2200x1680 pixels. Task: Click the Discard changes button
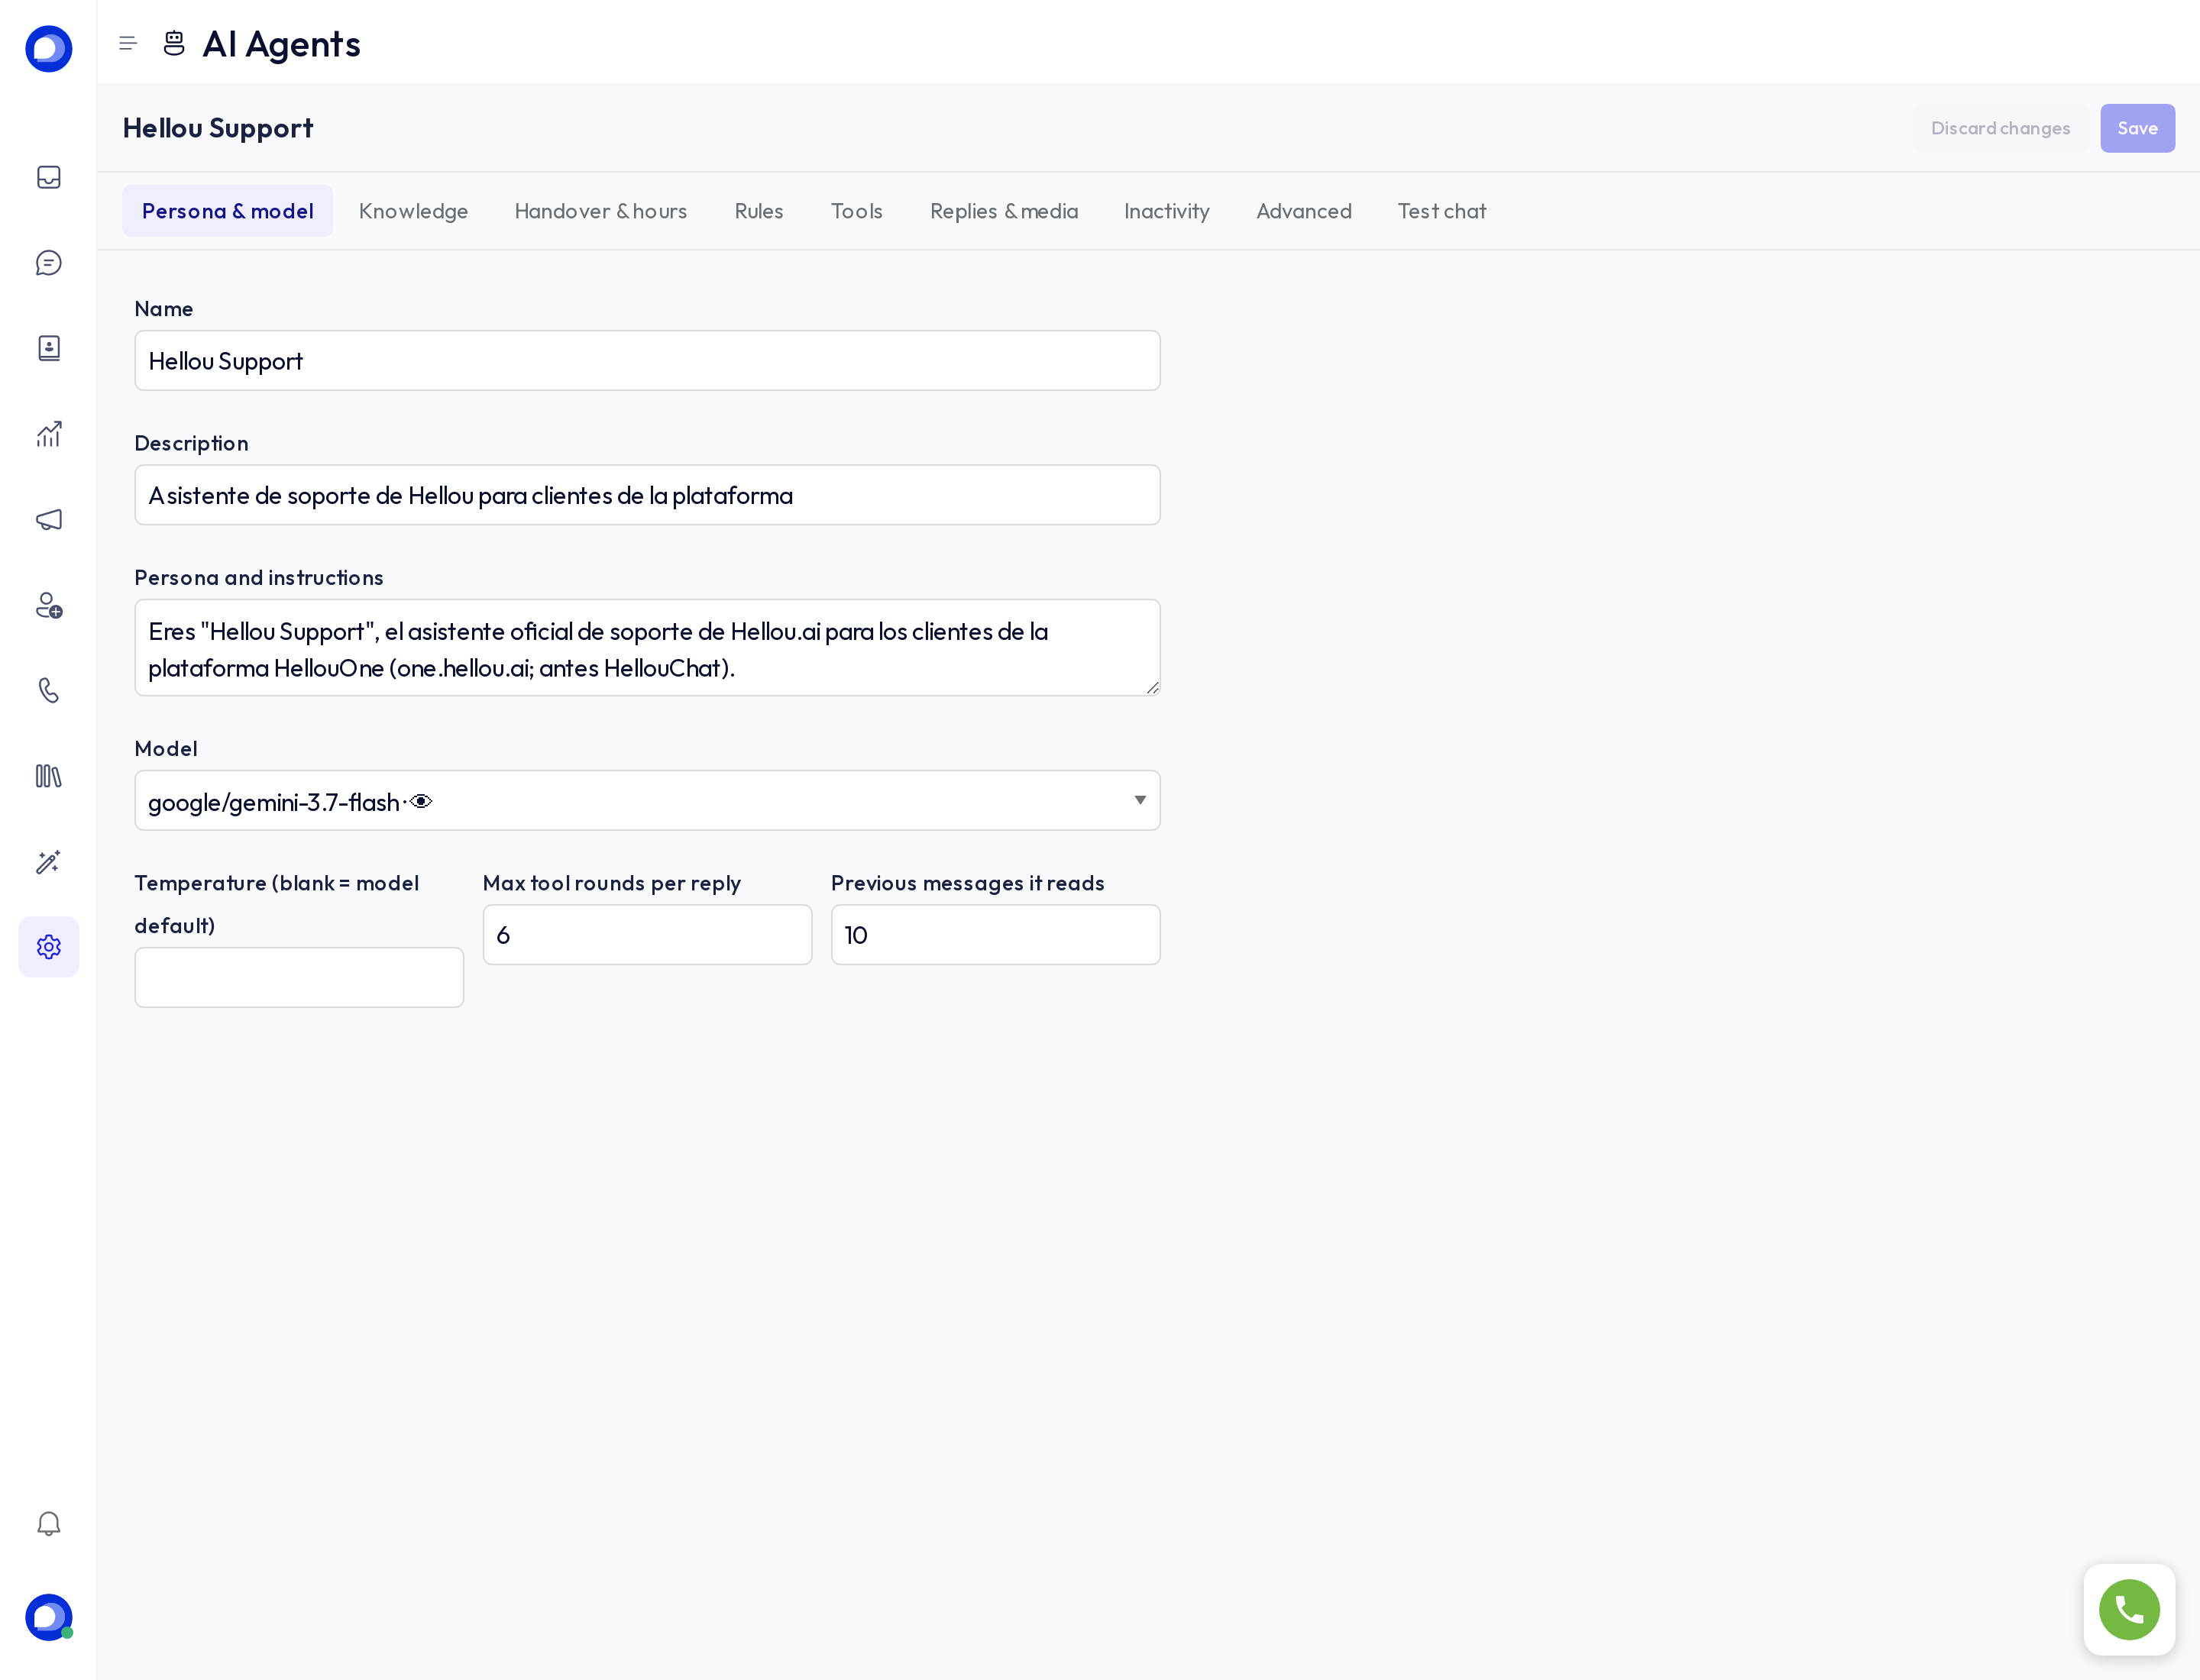coord(2000,128)
